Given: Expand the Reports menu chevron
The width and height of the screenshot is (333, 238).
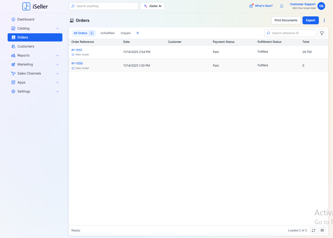Looking at the screenshot, I should pos(57,55).
